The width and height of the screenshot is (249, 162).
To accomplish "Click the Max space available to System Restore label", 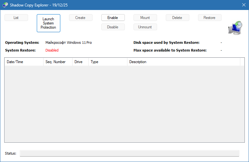I will pyautogui.click(x=170, y=50).
